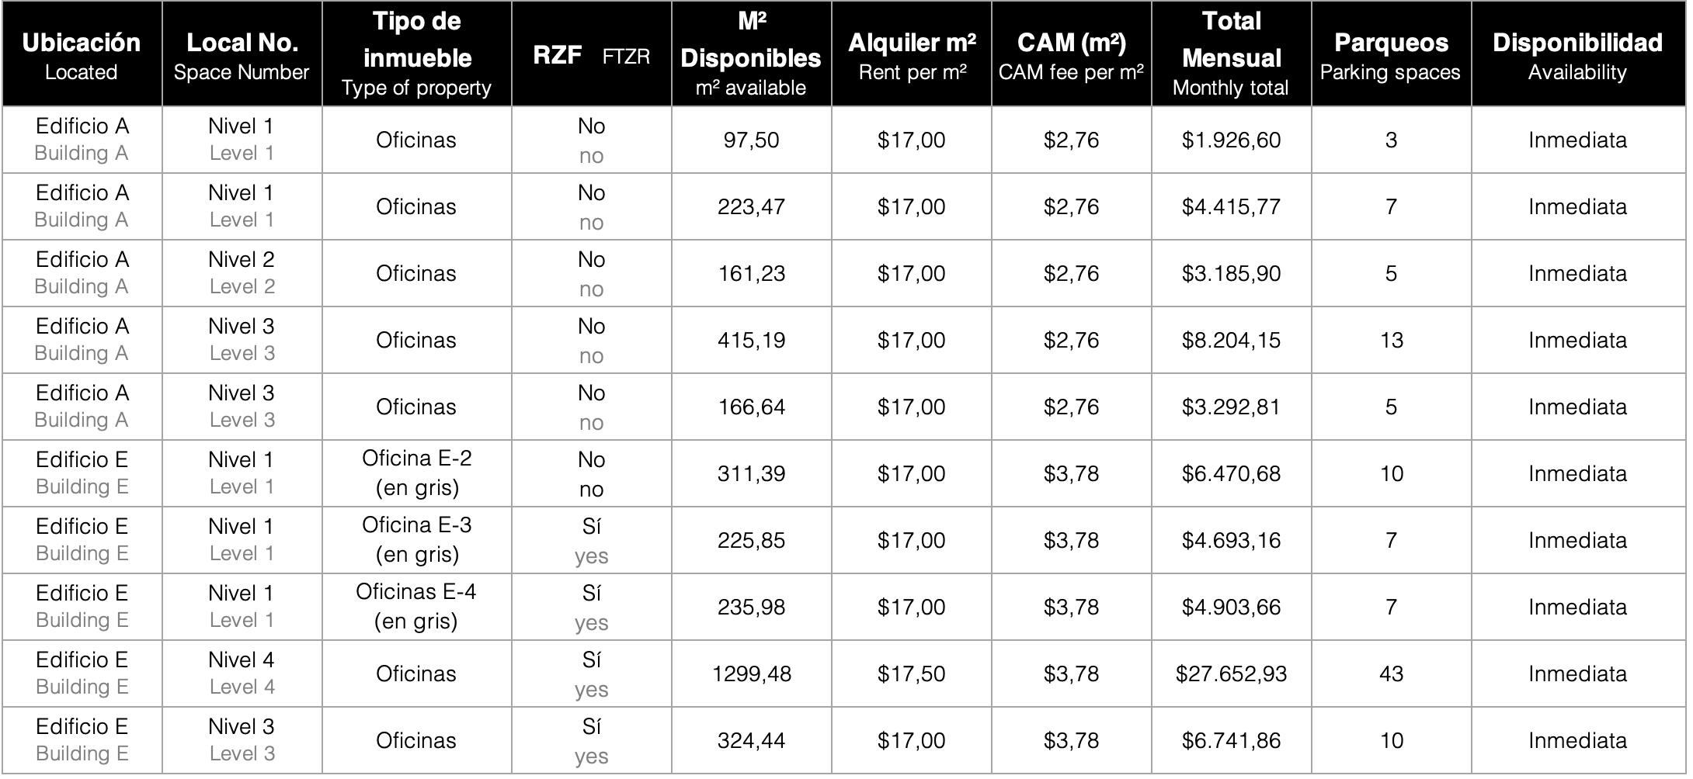Click the Disponibilidad column header

pyautogui.click(x=1577, y=54)
